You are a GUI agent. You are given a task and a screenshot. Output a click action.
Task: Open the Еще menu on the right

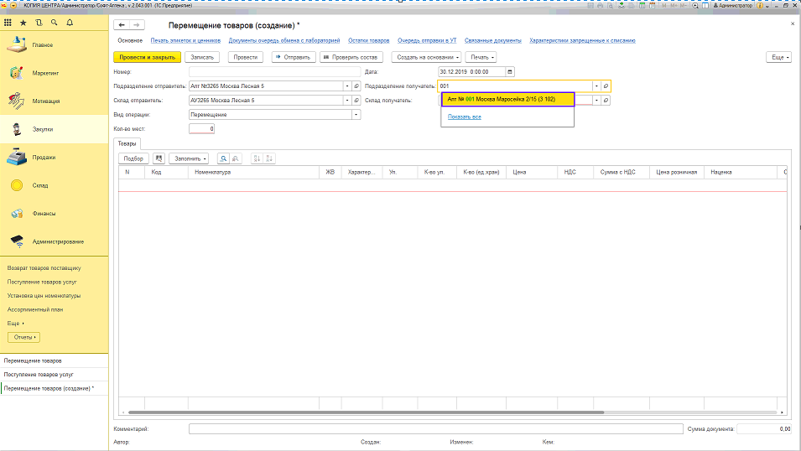point(778,57)
